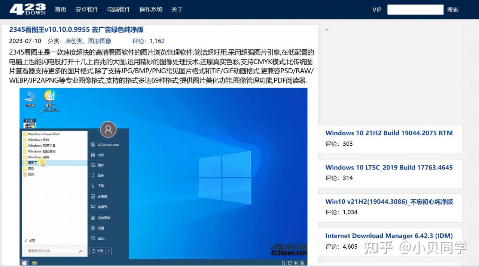This screenshot has width=479, height=267.
Task: Click the 评论：314 comment count
Action: tap(339, 178)
